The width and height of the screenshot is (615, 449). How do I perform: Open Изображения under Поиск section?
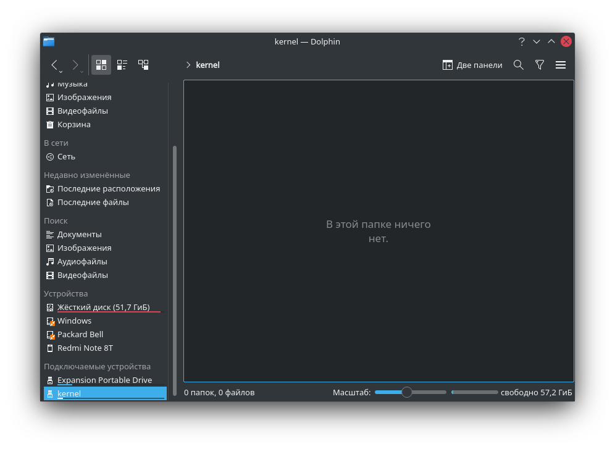pyautogui.click(x=105, y=248)
